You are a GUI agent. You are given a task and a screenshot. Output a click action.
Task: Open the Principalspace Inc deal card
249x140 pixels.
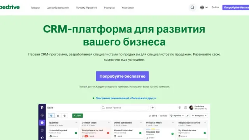[x=95, y=133]
